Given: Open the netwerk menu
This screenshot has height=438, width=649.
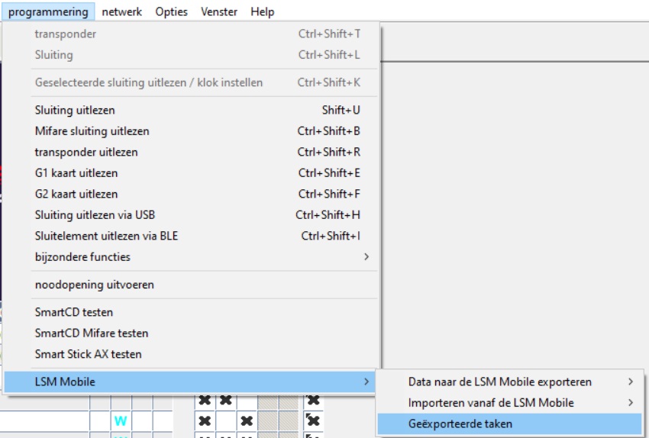Looking at the screenshot, I should 121,11.
